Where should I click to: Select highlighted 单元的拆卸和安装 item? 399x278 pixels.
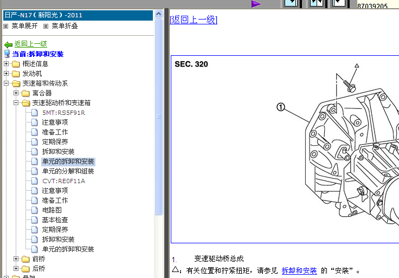click(x=68, y=161)
